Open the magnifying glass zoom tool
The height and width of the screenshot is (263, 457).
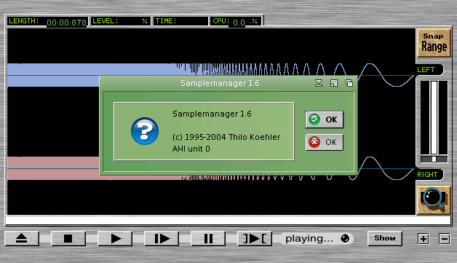pyautogui.click(x=434, y=200)
